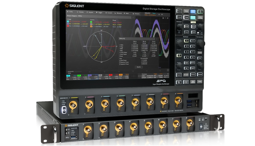Close the Phasor Diagram - TPPA1 panel
The height and width of the screenshot is (146, 255).
(133, 17)
